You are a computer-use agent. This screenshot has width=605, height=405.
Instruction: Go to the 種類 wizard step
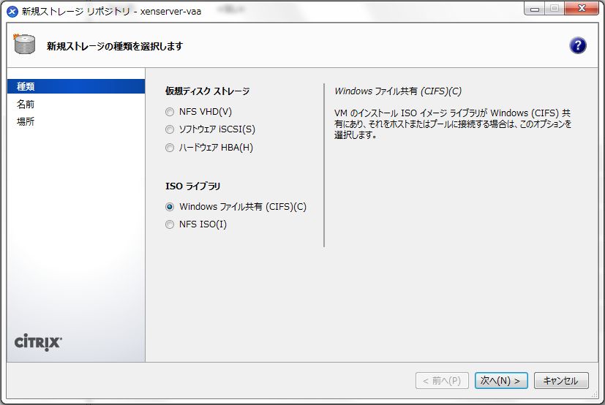point(76,86)
